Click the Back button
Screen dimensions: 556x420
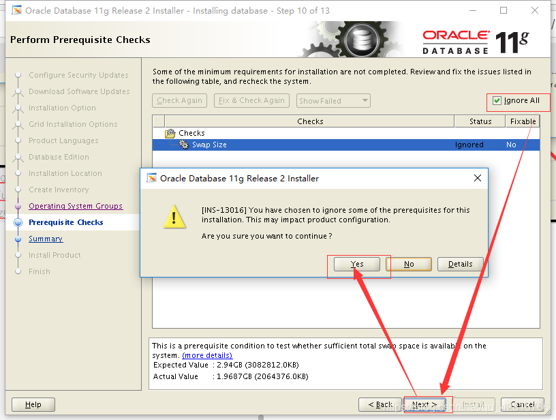(x=380, y=404)
